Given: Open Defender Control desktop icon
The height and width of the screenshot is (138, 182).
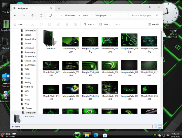Looking at the screenshot, I should (6, 80).
